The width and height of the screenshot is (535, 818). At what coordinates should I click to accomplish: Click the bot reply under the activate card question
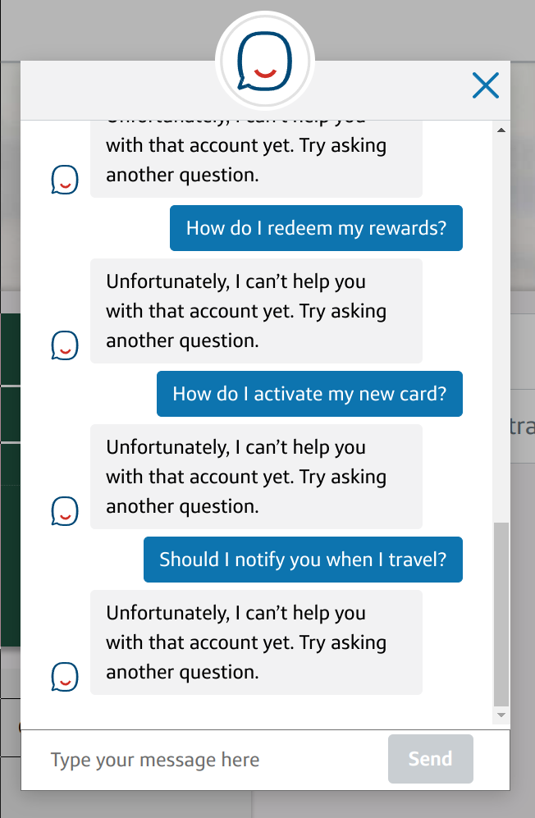click(x=256, y=477)
